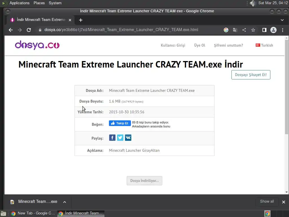Share this page icon
This screenshot has height=217, width=289.
244,30
